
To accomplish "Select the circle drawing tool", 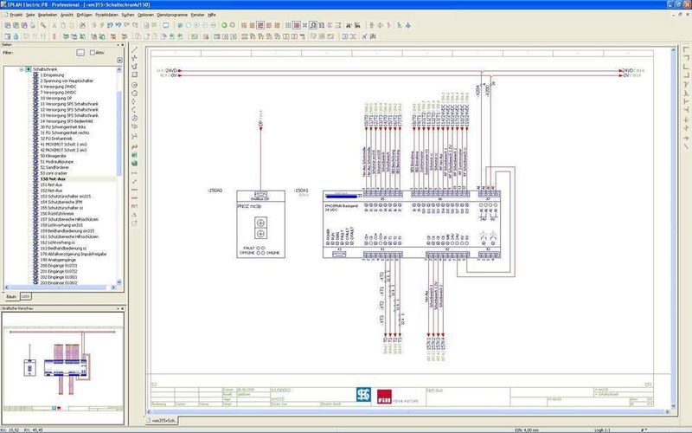I will pyautogui.click(x=135, y=85).
